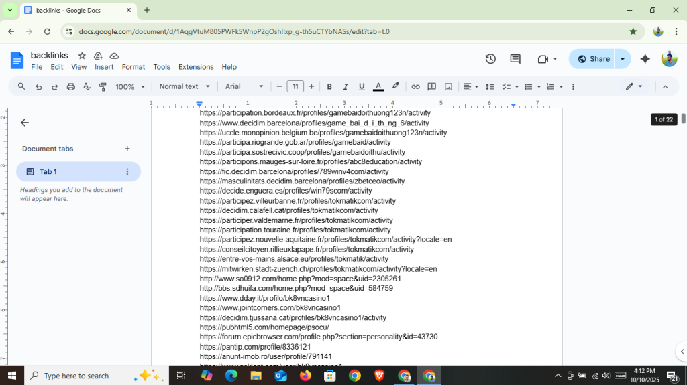Open the text color picker
687x385 pixels.
pyautogui.click(x=378, y=87)
